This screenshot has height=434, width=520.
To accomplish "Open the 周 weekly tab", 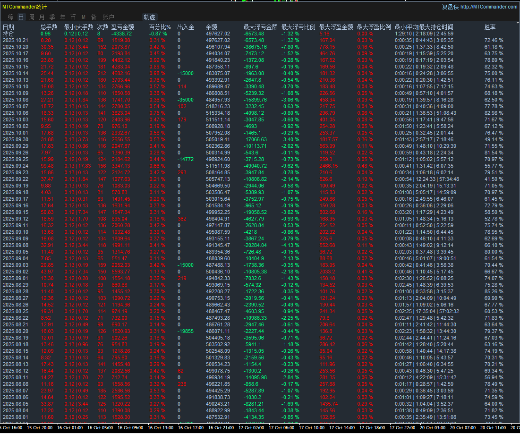I will (x=32, y=17).
